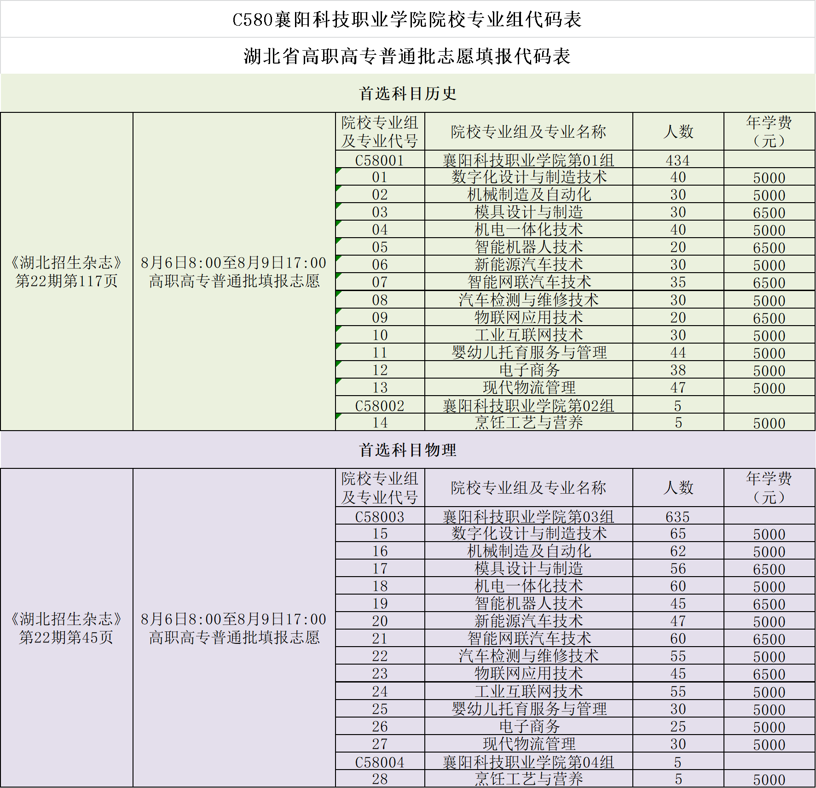Click major code cell 09
Screen dimensions: 816x788
coord(380,318)
